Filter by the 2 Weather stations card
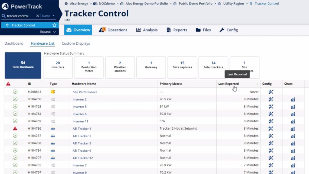This screenshot has width=309, height=174. [120, 67]
